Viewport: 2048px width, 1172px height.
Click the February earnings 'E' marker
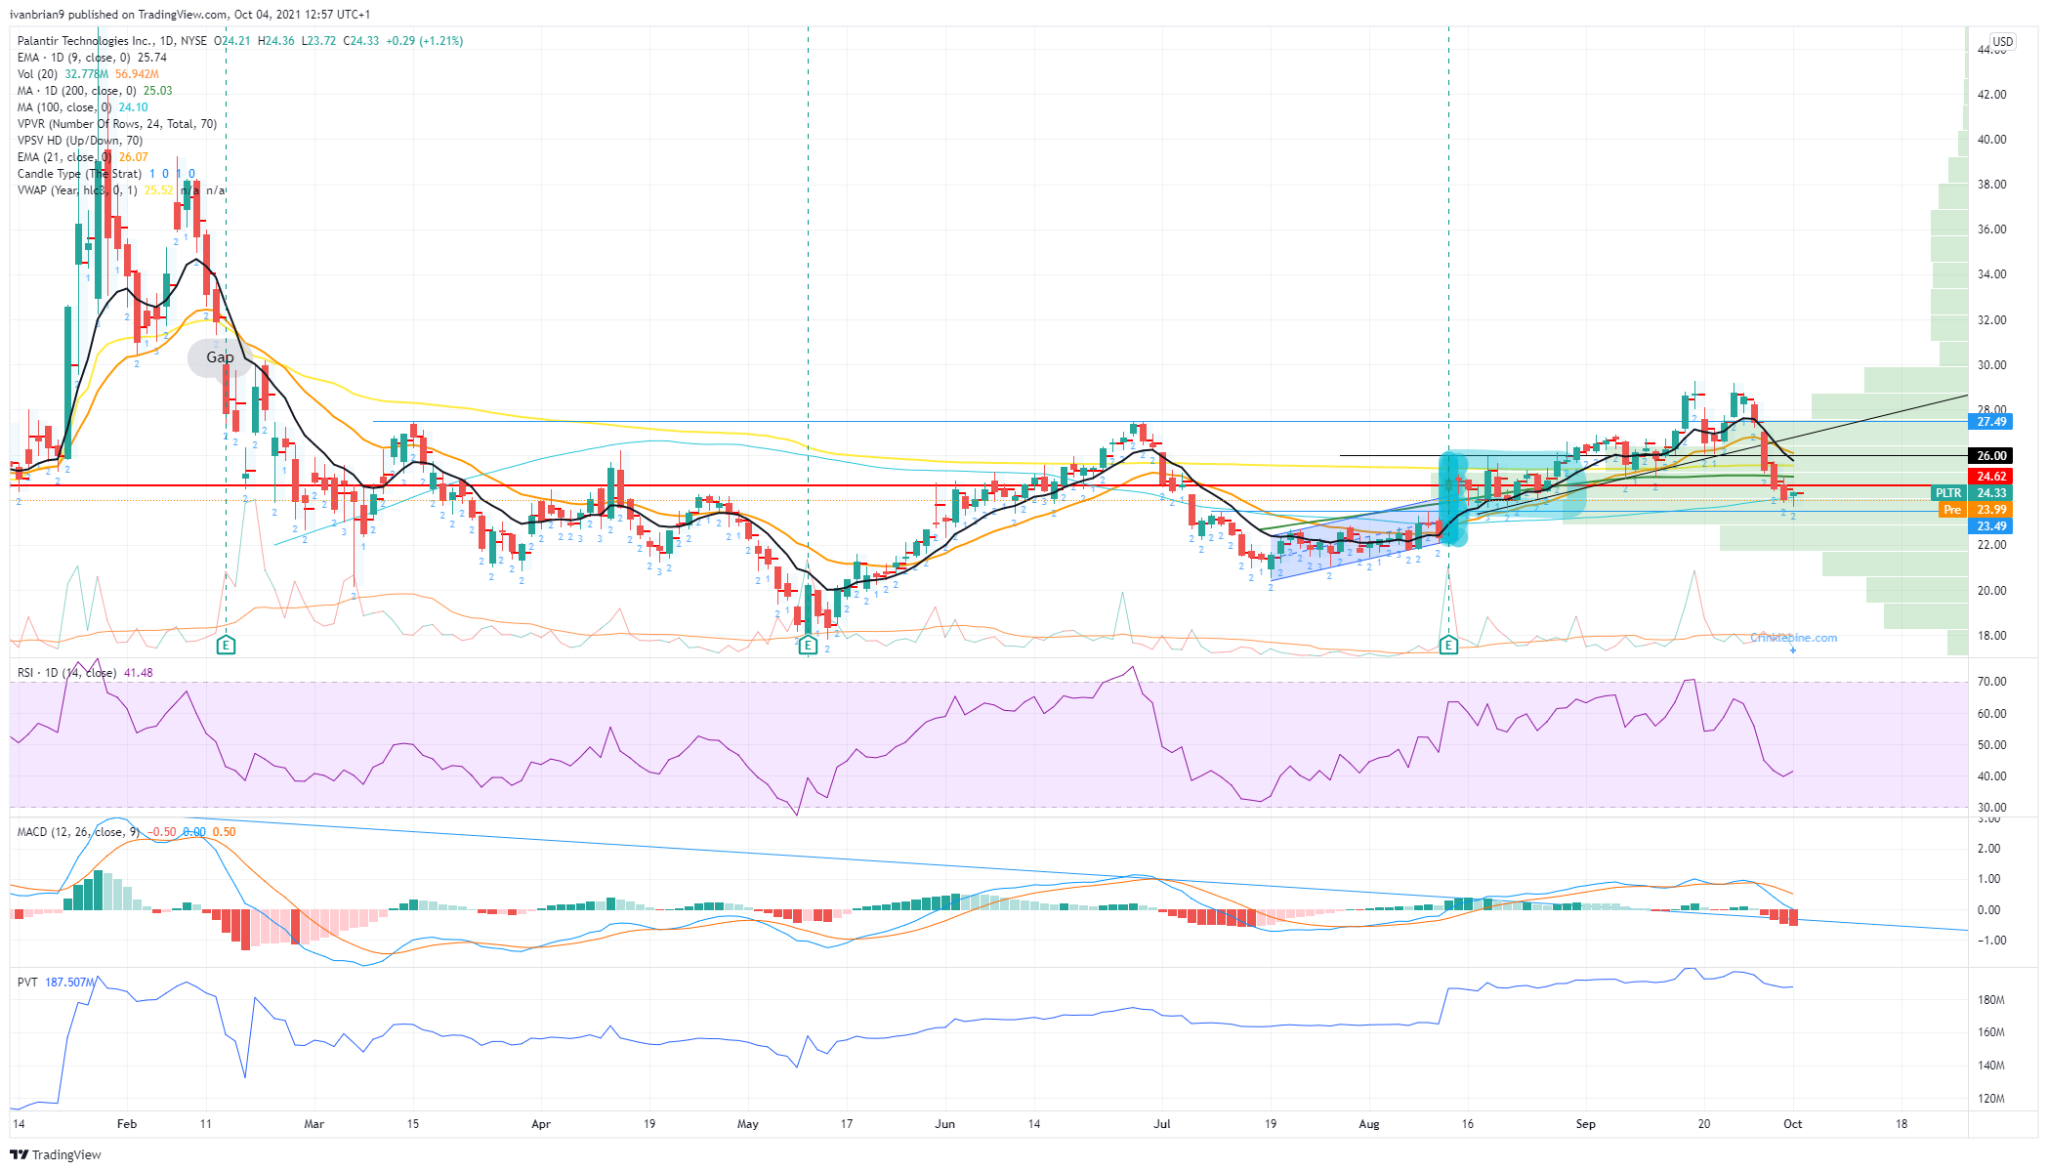coord(226,645)
